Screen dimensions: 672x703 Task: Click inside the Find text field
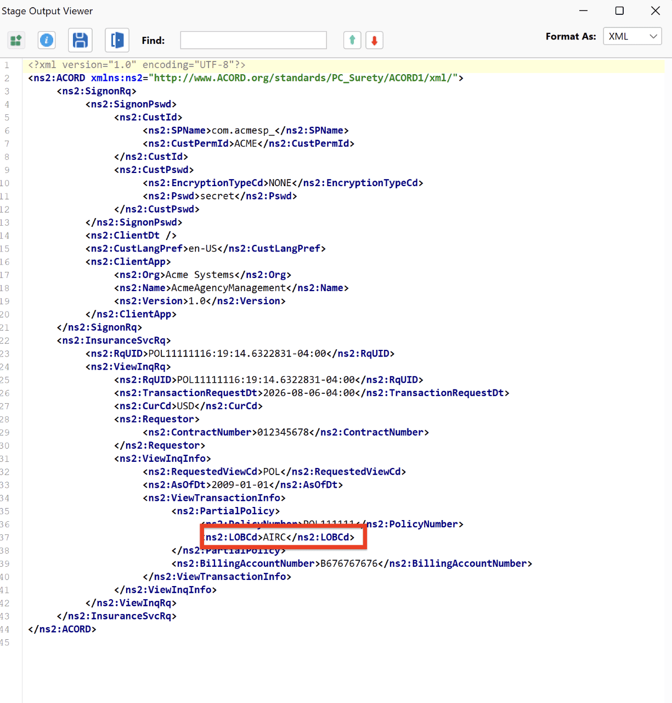pos(253,40)
